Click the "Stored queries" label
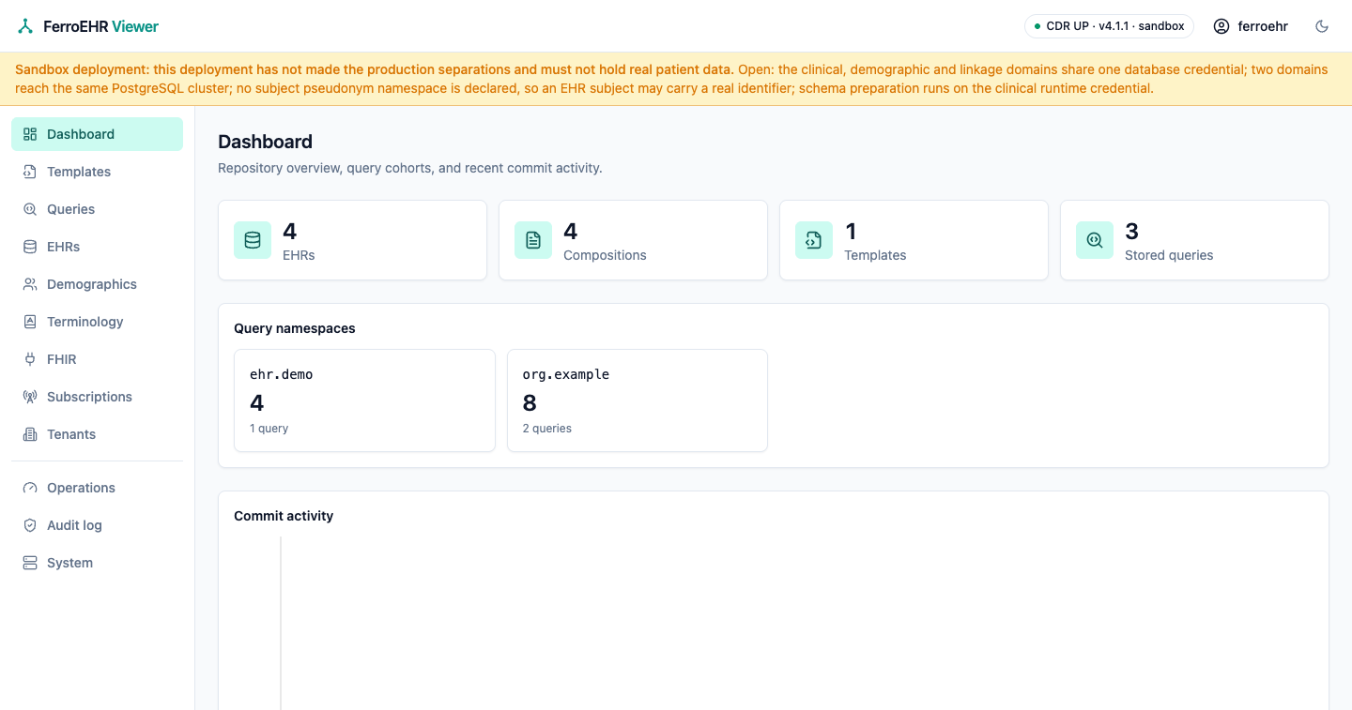The width and height of the screenshot is (1352, 710). (1169, 255)
